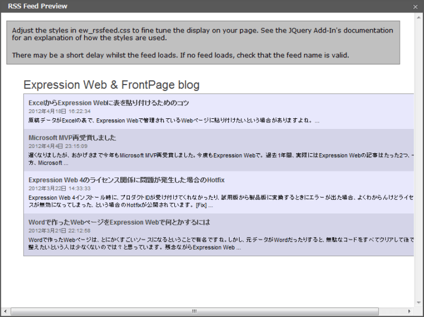Click the RSS Feed Preview title text
The height and width of the screenshot is (317, 424).
pyautogui.click(x=37, y=6)
